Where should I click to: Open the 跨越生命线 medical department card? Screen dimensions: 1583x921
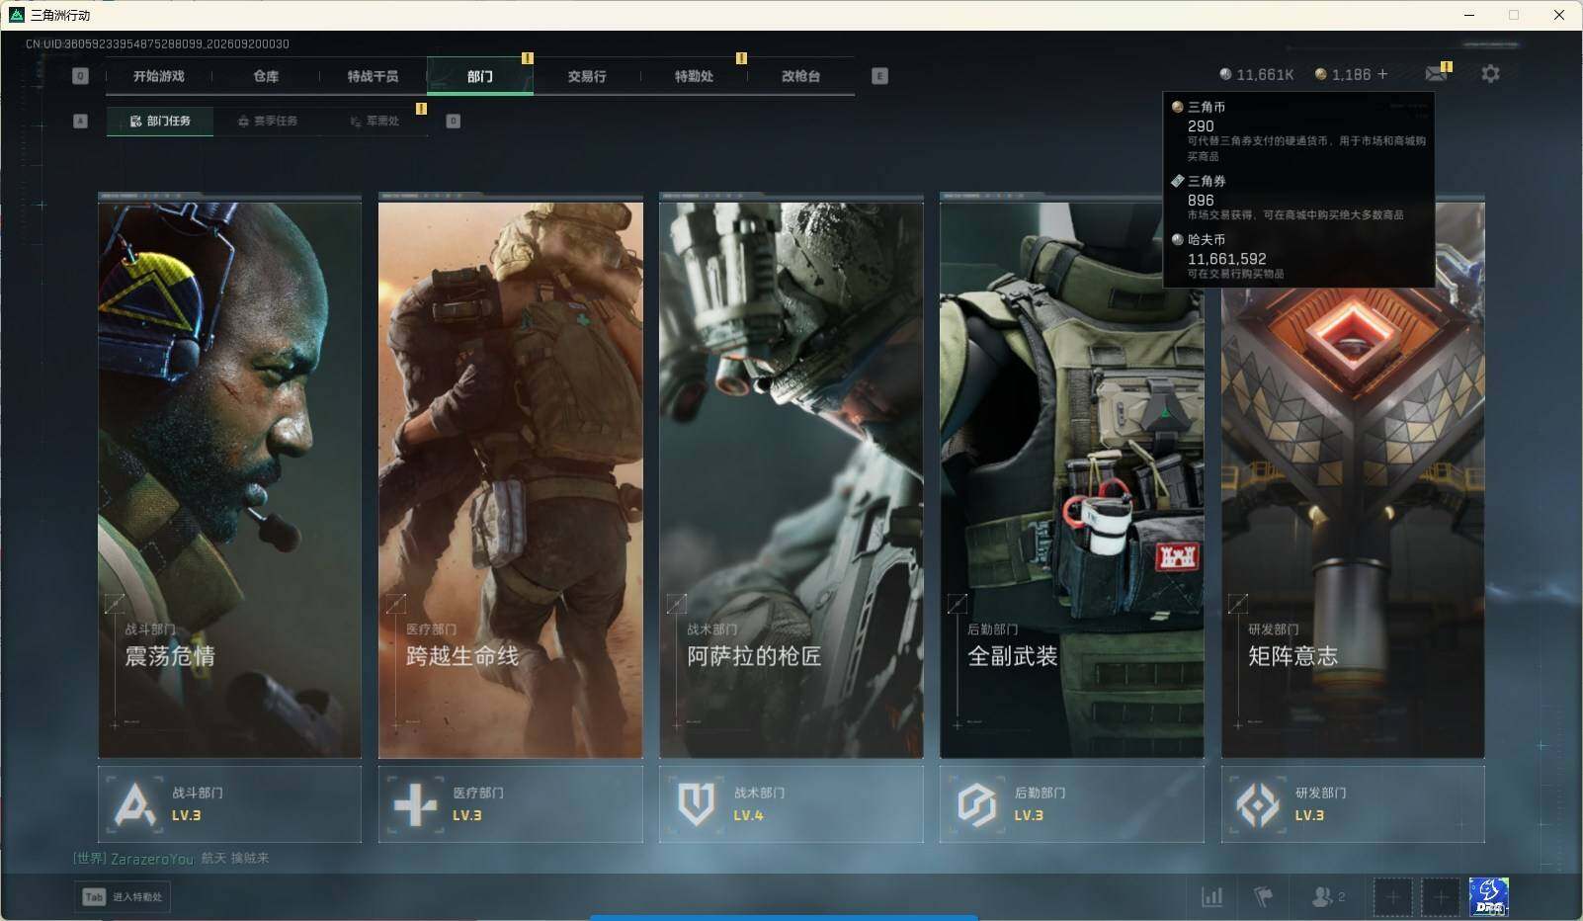click(510, 476)
